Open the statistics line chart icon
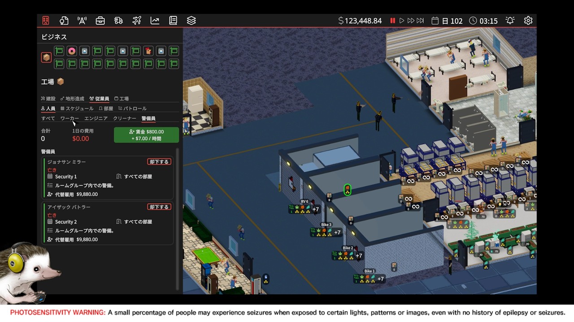The image size is (574, 322). (155, 21)
